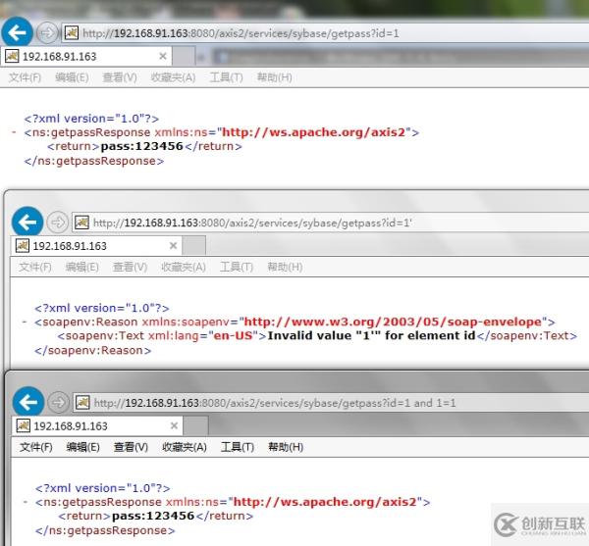Open 帮助(H) menu in top window
The image size is (589, 546).
tap(274, 77)
